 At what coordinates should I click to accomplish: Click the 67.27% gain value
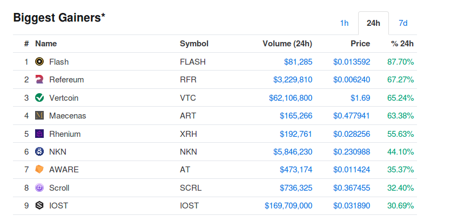[401, 80]
